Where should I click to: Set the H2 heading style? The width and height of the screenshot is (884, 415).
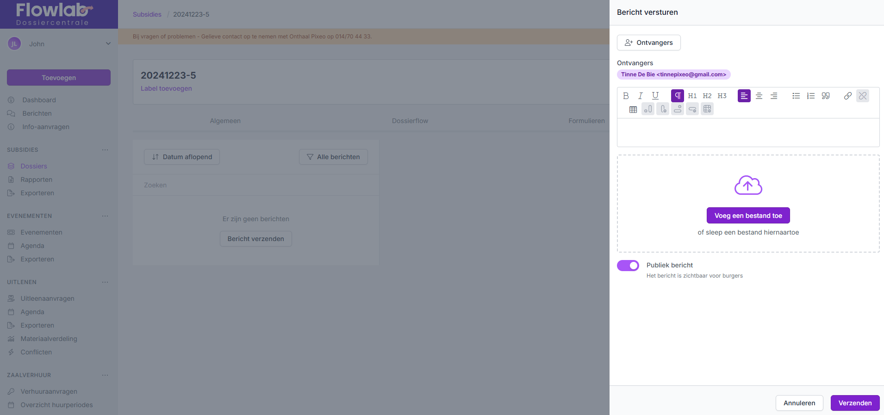point(707,96)
